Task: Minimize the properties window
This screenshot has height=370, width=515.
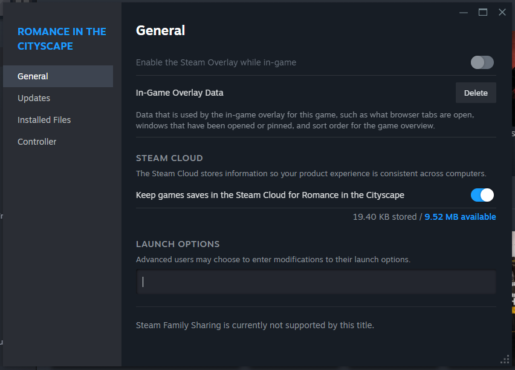Action: coord(464,13)
